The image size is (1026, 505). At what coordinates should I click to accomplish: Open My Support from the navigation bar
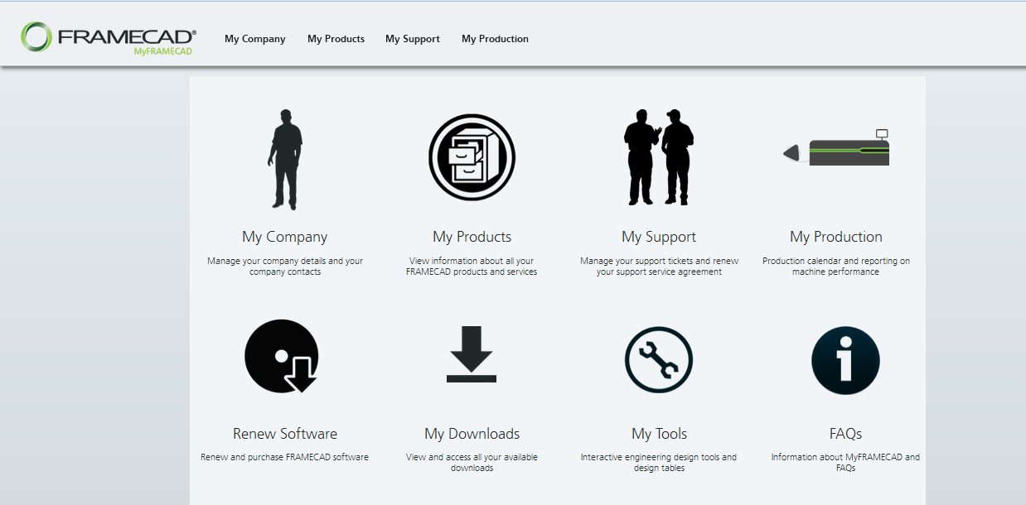tap(412, 39)
